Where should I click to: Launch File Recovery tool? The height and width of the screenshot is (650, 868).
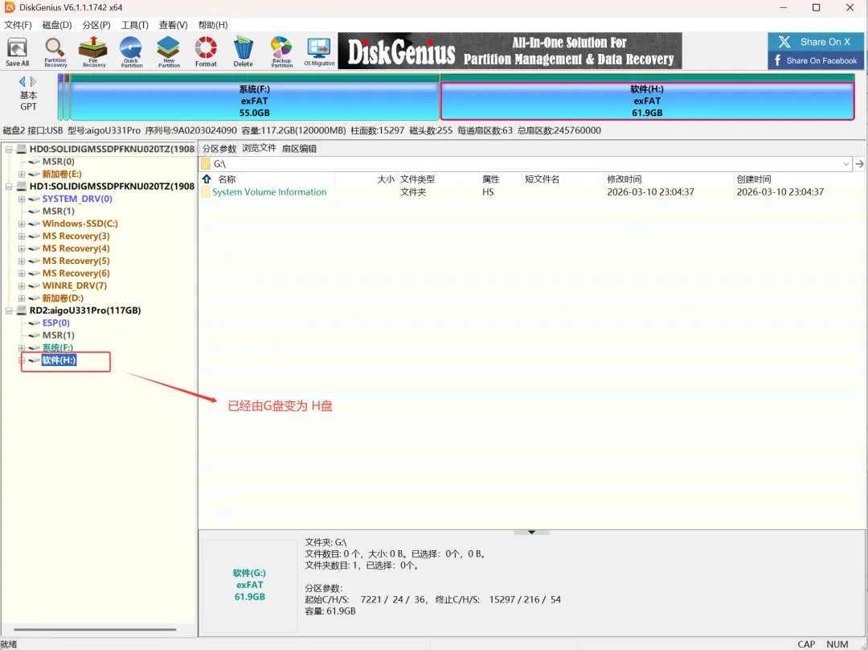tap(93, 52)
